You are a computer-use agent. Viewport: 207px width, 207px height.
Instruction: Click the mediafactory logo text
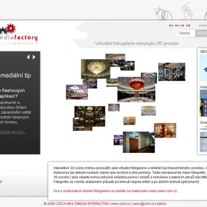[19, 37]
